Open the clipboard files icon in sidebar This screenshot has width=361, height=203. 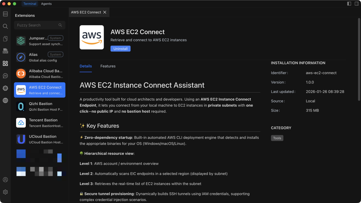(5, 39)
